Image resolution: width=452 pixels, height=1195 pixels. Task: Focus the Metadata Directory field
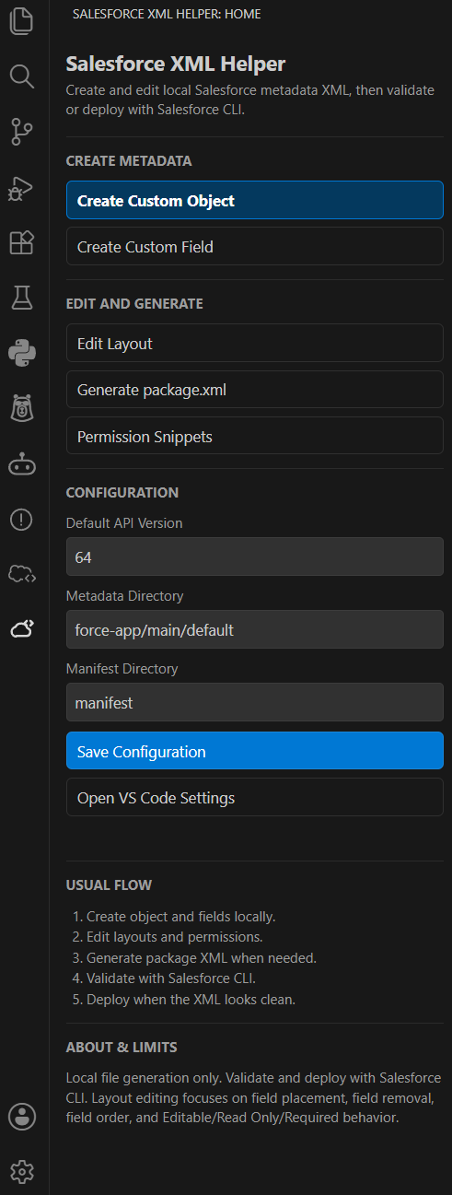pos(255,630)
